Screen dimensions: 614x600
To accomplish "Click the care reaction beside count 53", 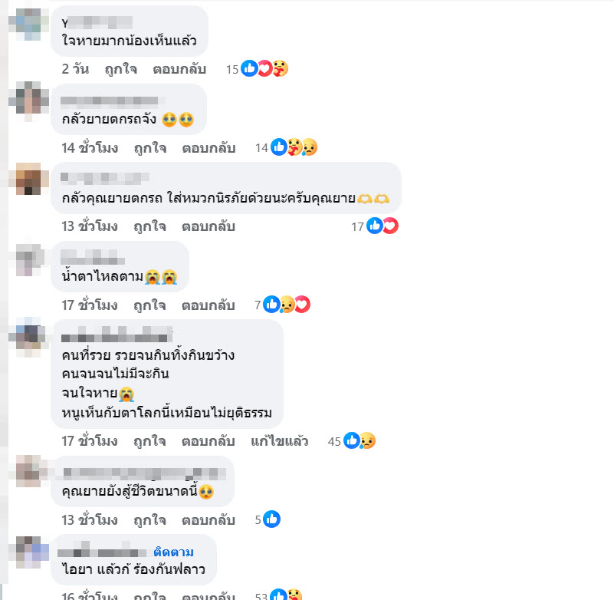I will click(295, 595).
